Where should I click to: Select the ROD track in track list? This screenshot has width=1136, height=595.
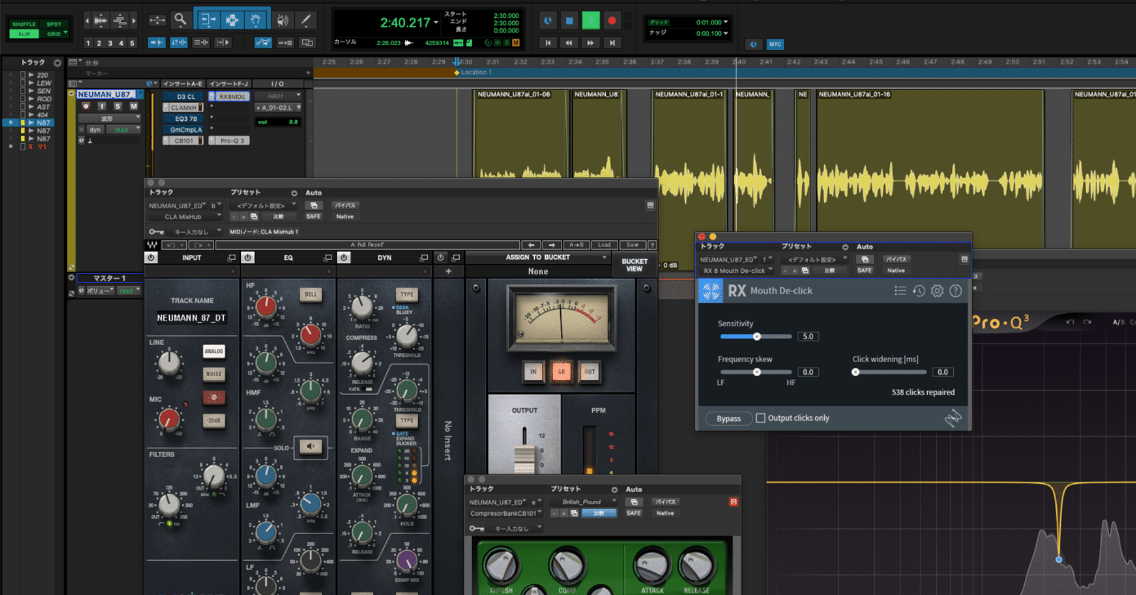tap(44, 99)
